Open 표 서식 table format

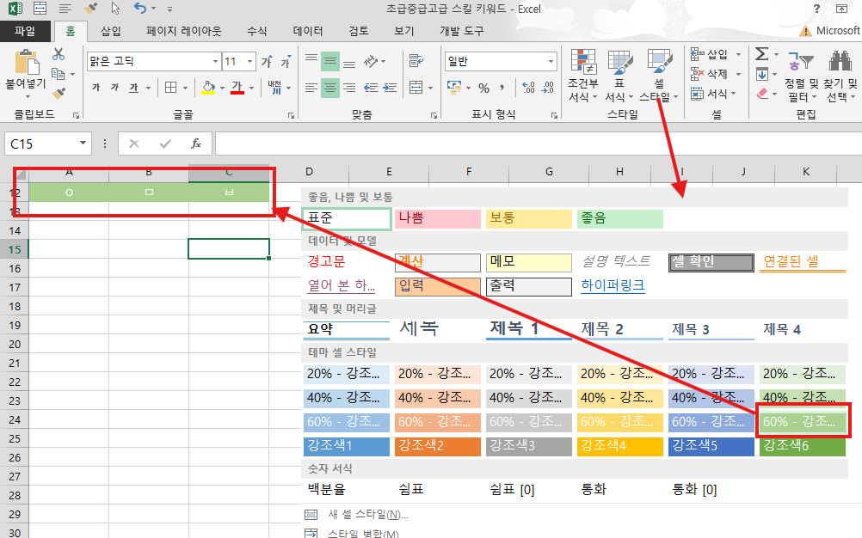point(619,76)
